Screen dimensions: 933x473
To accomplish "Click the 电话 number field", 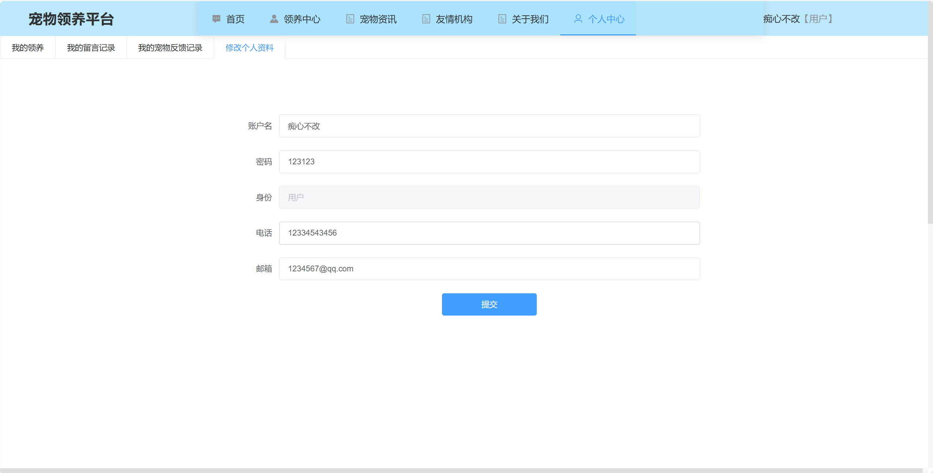I will pos(489,233).
